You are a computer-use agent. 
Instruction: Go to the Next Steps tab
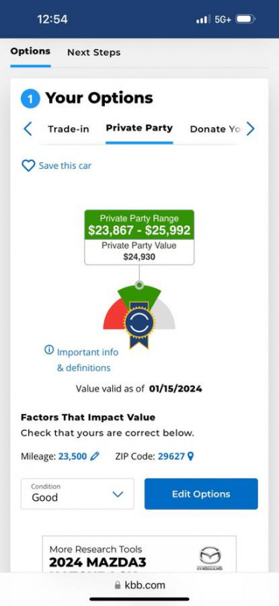[94, 53]
